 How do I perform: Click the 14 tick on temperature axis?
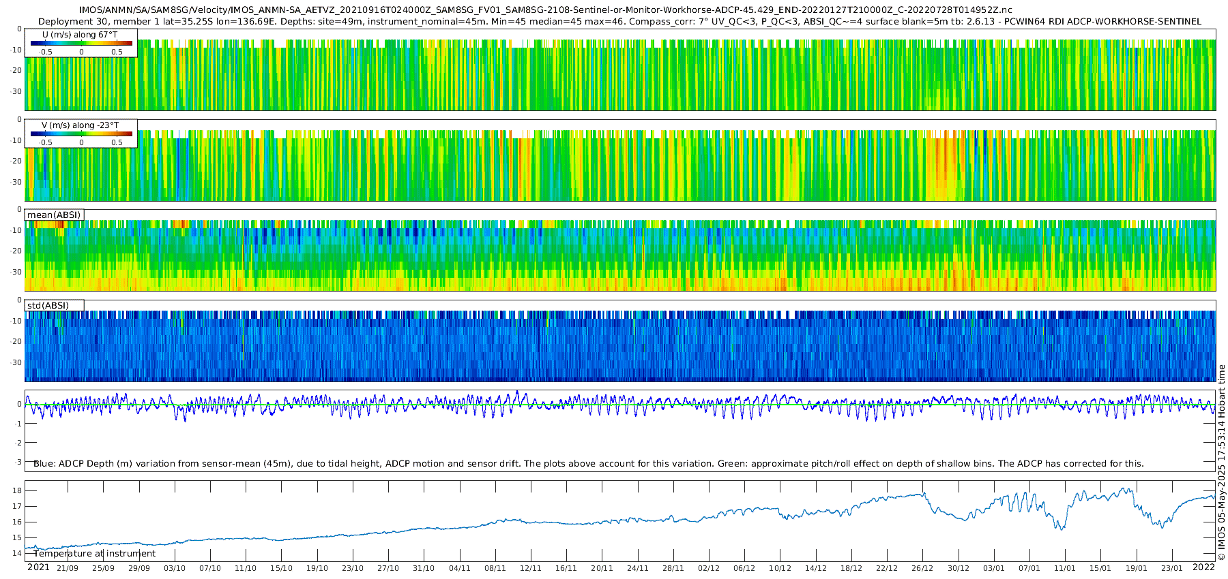coord(17,553)
